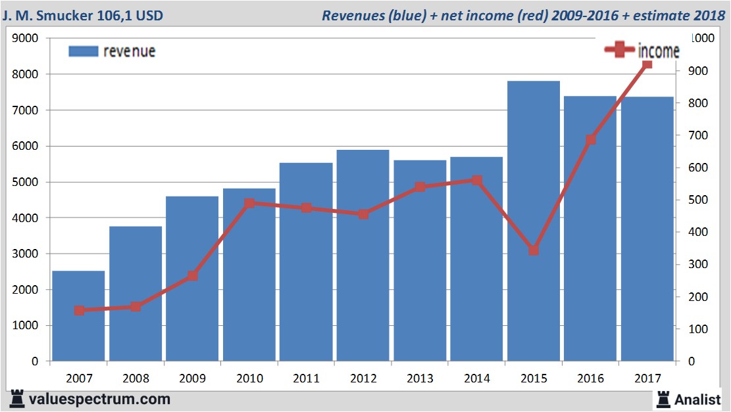Viewport: 731px width, 412px height.
Task: Open the valuespectrum.com link text
Action: tap(99, 400)
